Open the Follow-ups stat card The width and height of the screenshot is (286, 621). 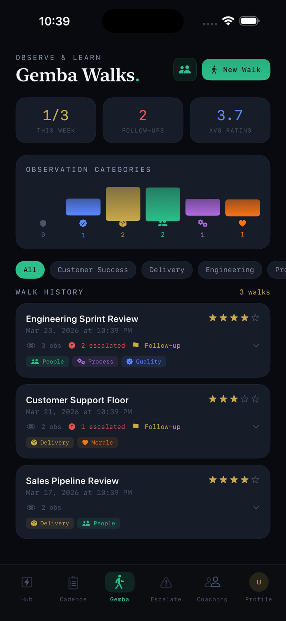coord(143,120)
